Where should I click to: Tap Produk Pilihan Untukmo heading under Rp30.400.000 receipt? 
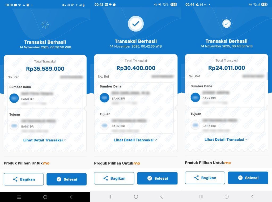click(117, 163)
